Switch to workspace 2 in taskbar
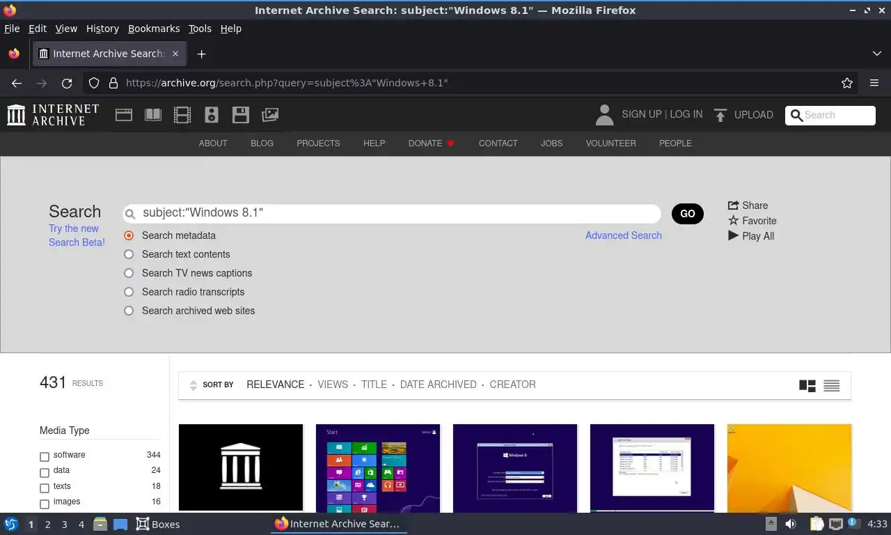891x535 pixels. coord(48,524)
